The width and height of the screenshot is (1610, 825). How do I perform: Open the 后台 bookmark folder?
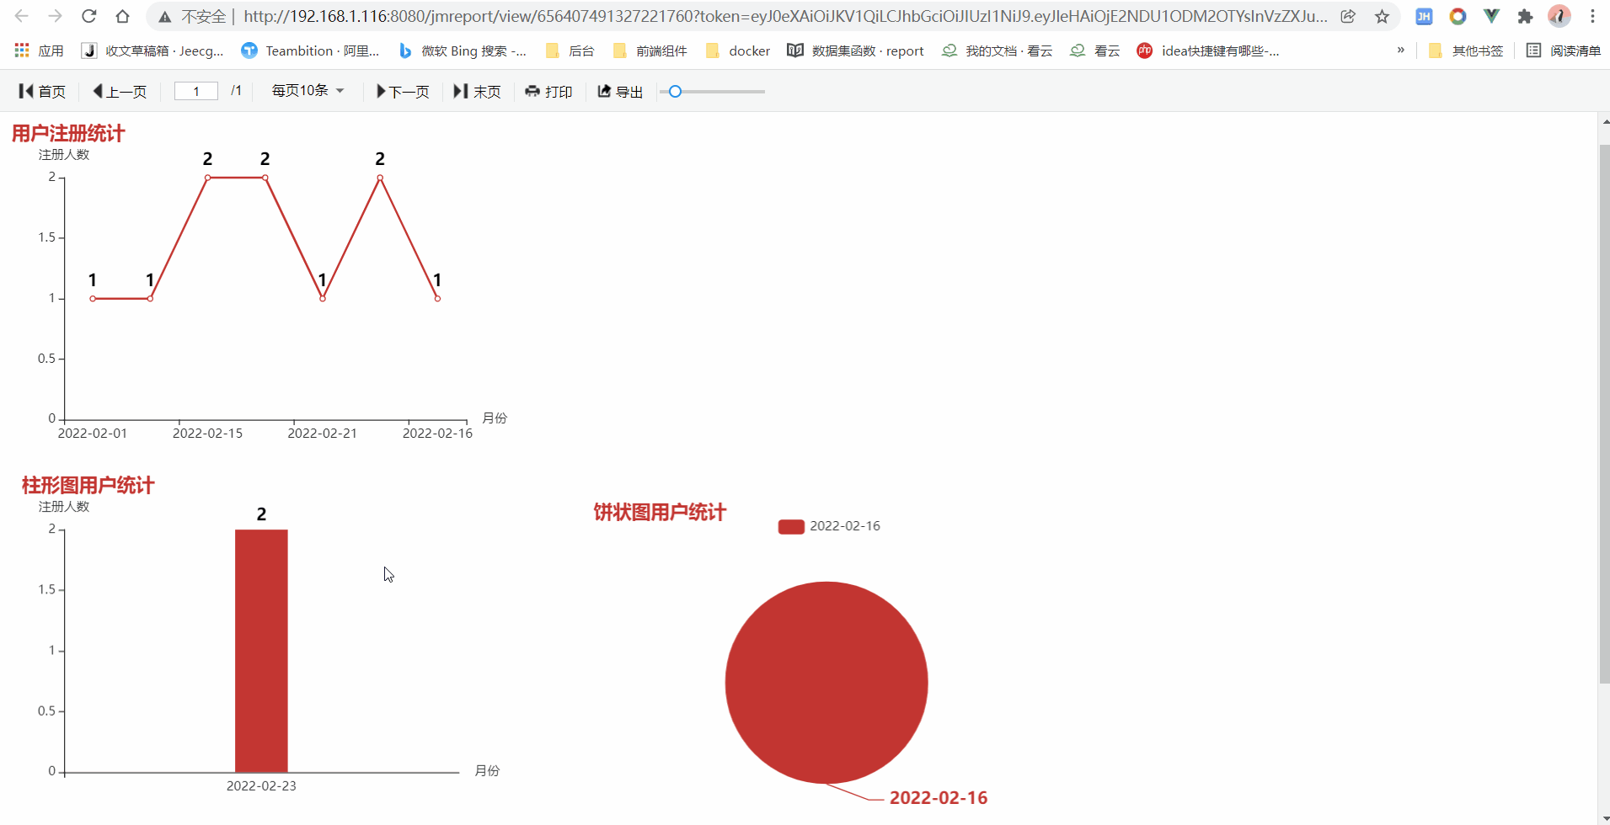click(x=570, y=51)
